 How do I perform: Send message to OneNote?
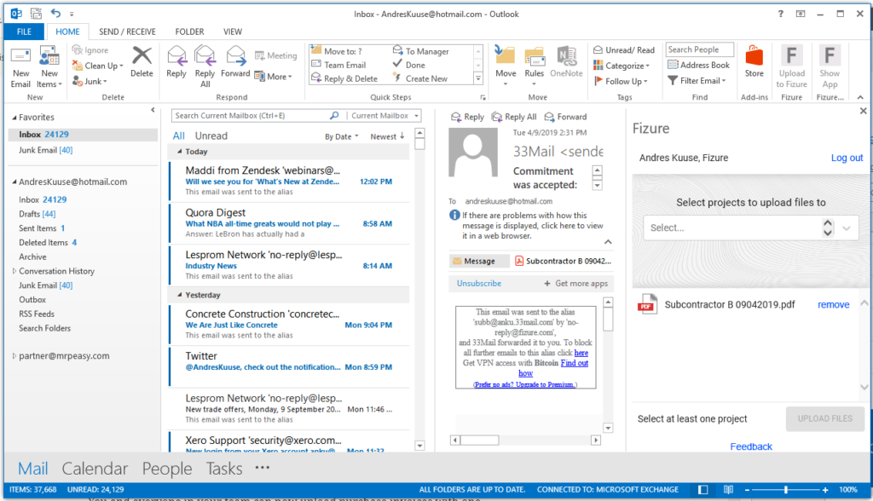[x=566, y=62]
